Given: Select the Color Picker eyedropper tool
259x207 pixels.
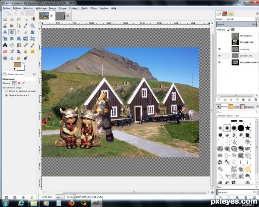Looking at the screenshot, I should coord(25,25).
